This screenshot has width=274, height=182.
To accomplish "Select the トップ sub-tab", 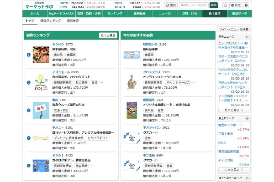I will tap(30, 21).
